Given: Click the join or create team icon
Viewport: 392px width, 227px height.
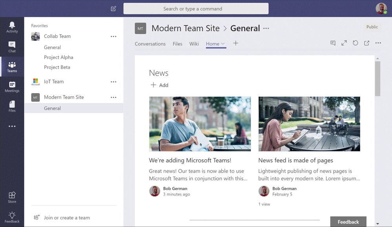Looking at the screenshot, I should coord(36,218).
